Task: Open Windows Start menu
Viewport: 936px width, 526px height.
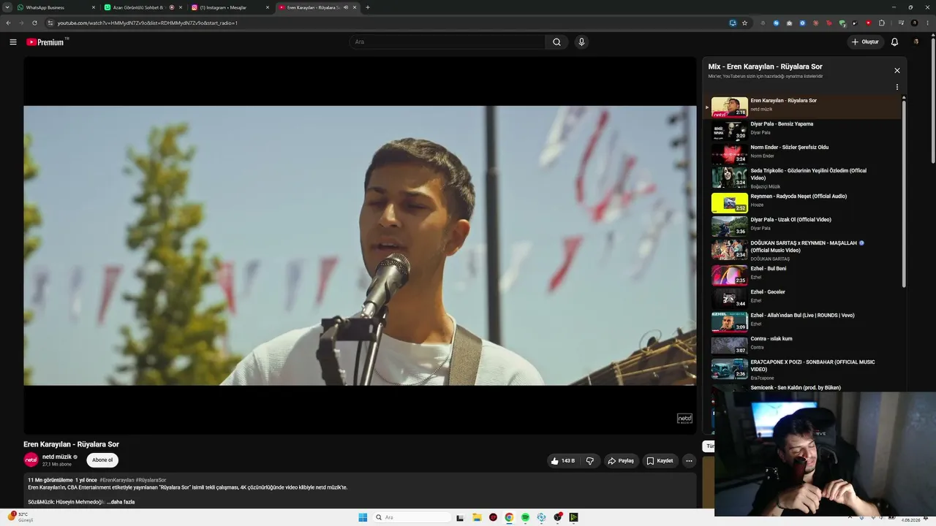Action: (x=363, y=517)
